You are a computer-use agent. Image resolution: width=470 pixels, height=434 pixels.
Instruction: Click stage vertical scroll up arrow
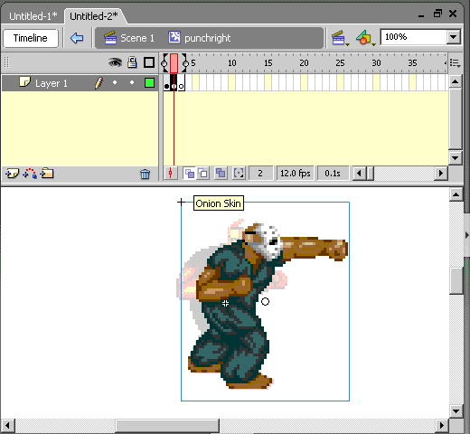[456, 194]
